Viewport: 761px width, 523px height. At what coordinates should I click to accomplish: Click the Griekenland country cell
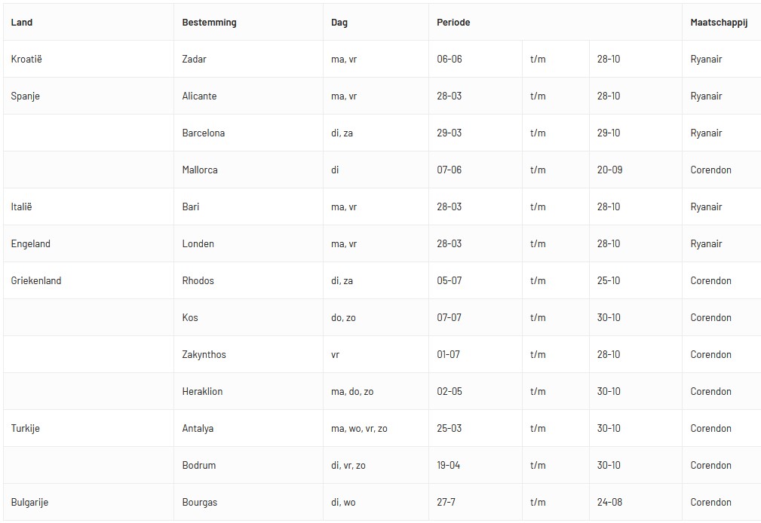pos(88,280)
